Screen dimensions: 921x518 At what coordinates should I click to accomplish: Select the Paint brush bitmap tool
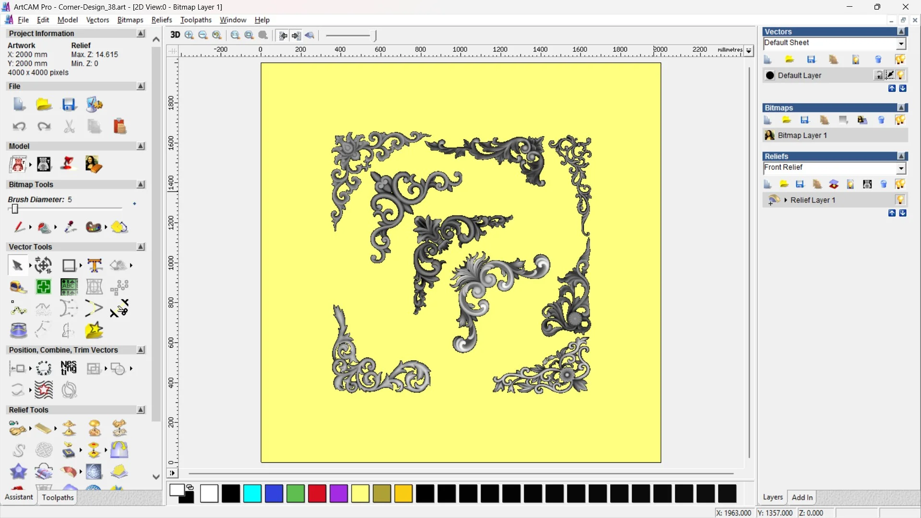[x=19, y=227]
